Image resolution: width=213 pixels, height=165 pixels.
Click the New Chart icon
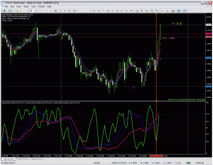[x=4, y=11]
